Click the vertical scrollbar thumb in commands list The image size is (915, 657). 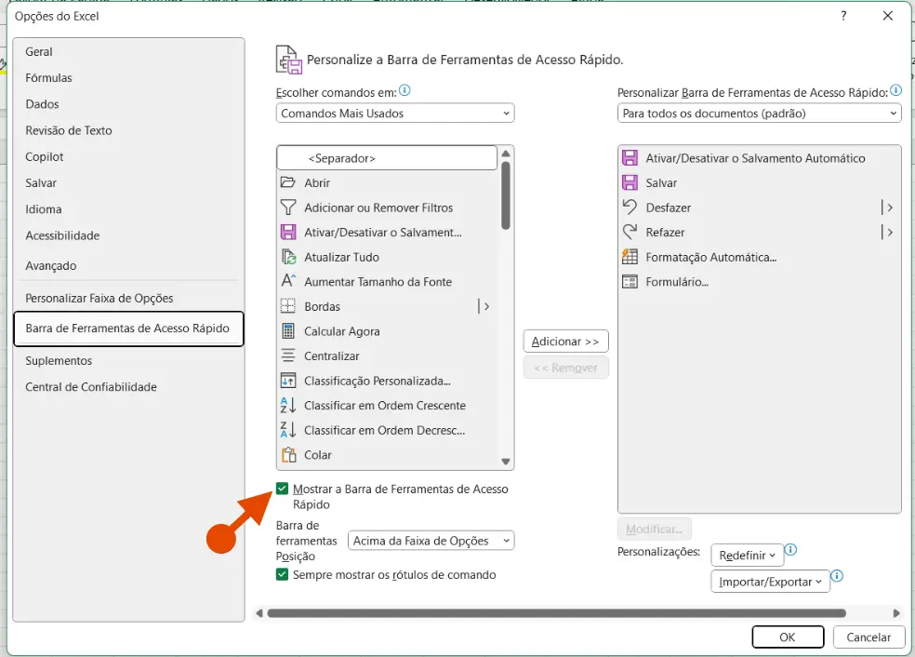point(506,195)
